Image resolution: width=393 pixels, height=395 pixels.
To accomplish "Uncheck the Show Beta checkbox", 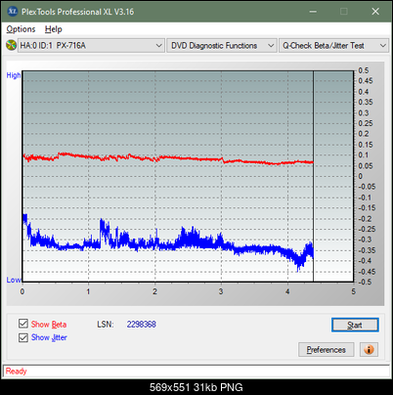I will pyautogui.click(x=23, y=324).
